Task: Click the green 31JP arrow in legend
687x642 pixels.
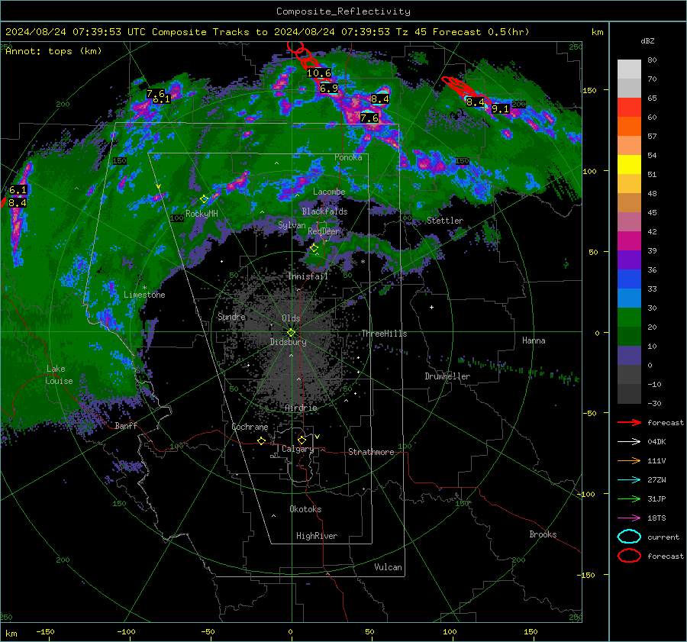Action: coord(629,498)
